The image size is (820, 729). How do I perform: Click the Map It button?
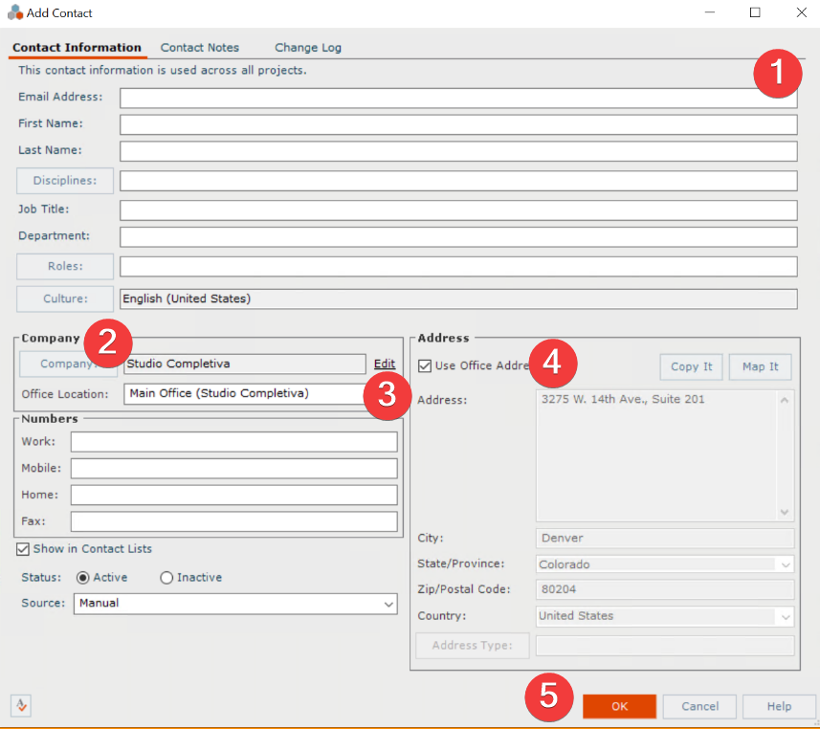(760, 366)
